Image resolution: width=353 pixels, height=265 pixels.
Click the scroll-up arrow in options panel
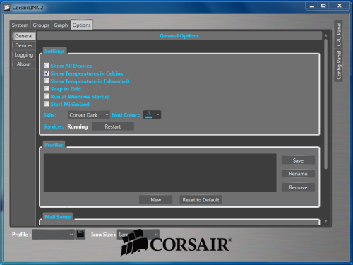pos(326,35)
